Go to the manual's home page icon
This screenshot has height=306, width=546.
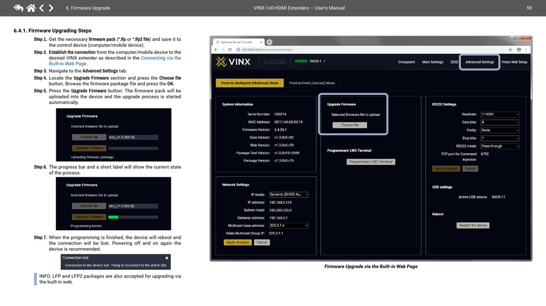click(x=31, y=7)
